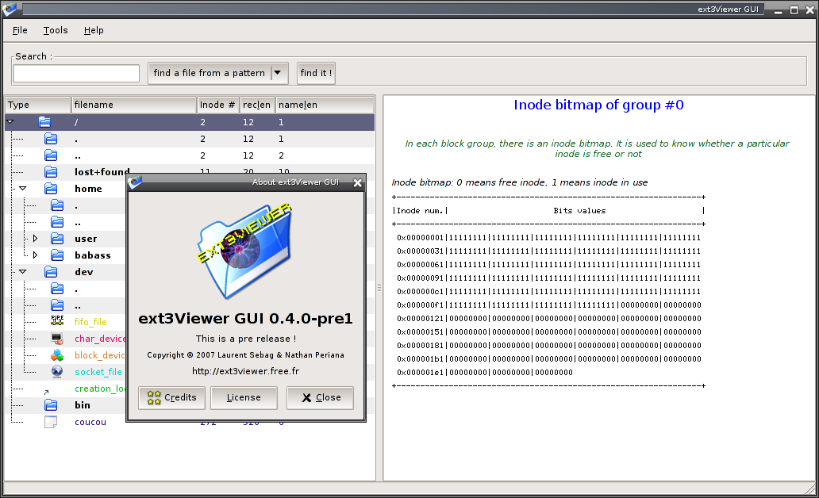Expand the babass directory node
This screenshot has width=819, height=498.
35,255
